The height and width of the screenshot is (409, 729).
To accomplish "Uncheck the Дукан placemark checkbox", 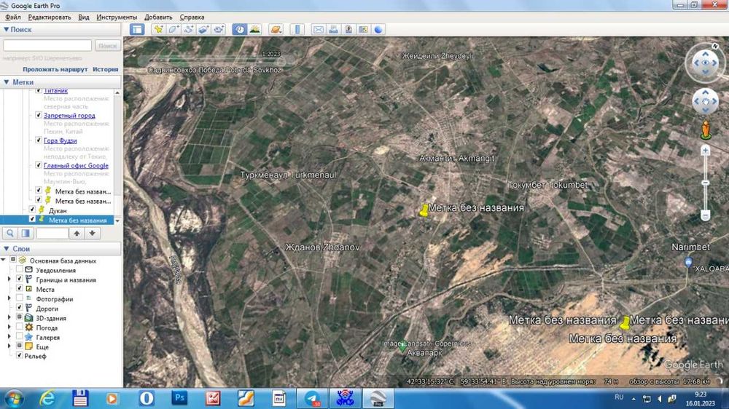I will 32,210.
